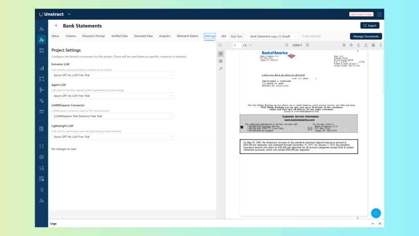Image resolution: width=419 pixels, height=236 pixels.
Task: Open the PDF zoom level 103% dropdown
Action: [297, 45]
